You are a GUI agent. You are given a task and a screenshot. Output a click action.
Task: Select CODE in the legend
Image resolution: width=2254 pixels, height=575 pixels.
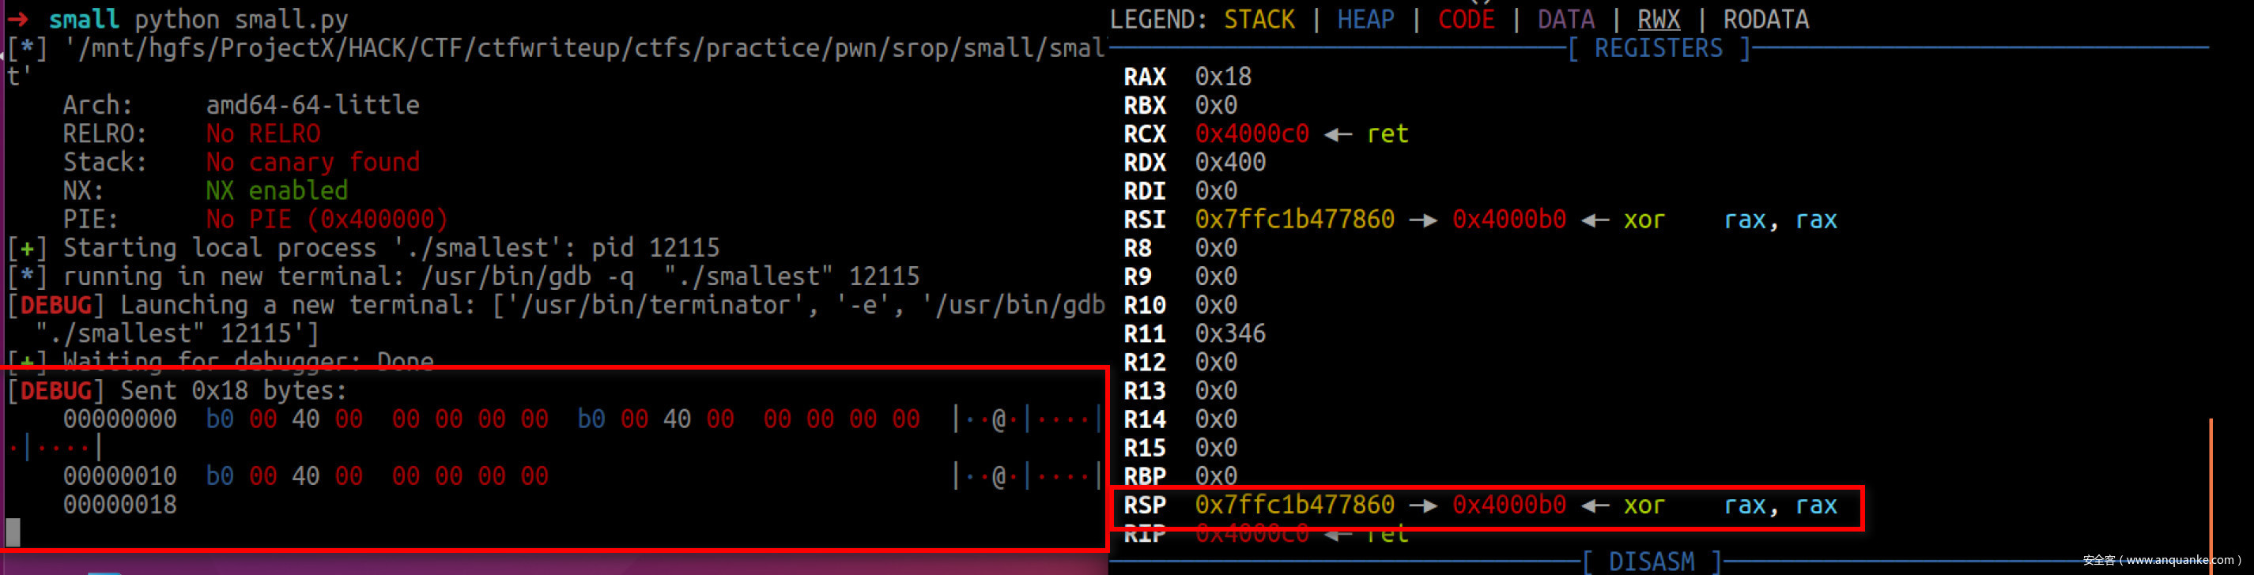coord(1466,19)
